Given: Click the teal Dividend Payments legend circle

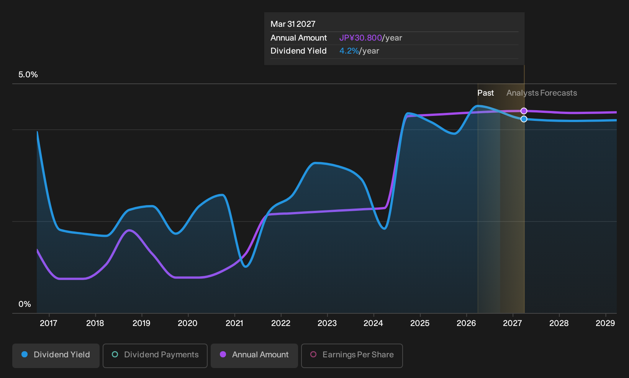Looking at the screenshot, I should coord(115,354).
